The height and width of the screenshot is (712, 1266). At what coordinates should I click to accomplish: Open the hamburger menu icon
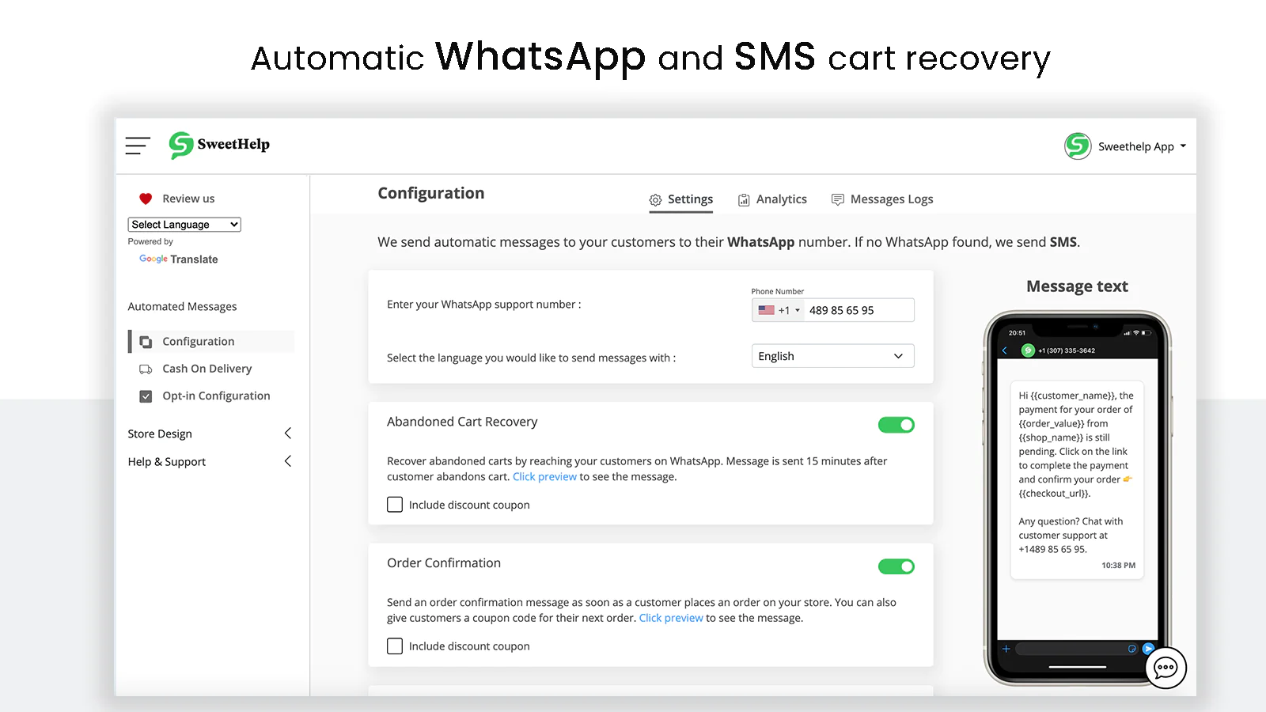pyautogui.click(x=138, y=146)
